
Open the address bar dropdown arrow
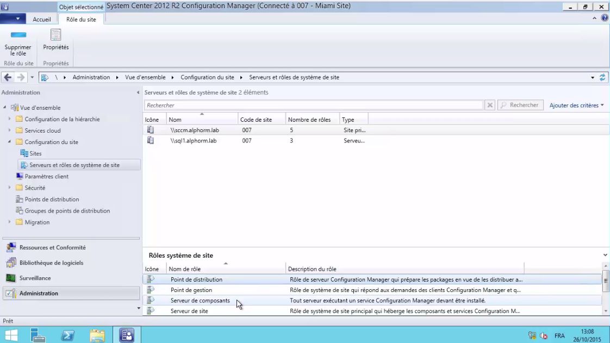(593, 77)
